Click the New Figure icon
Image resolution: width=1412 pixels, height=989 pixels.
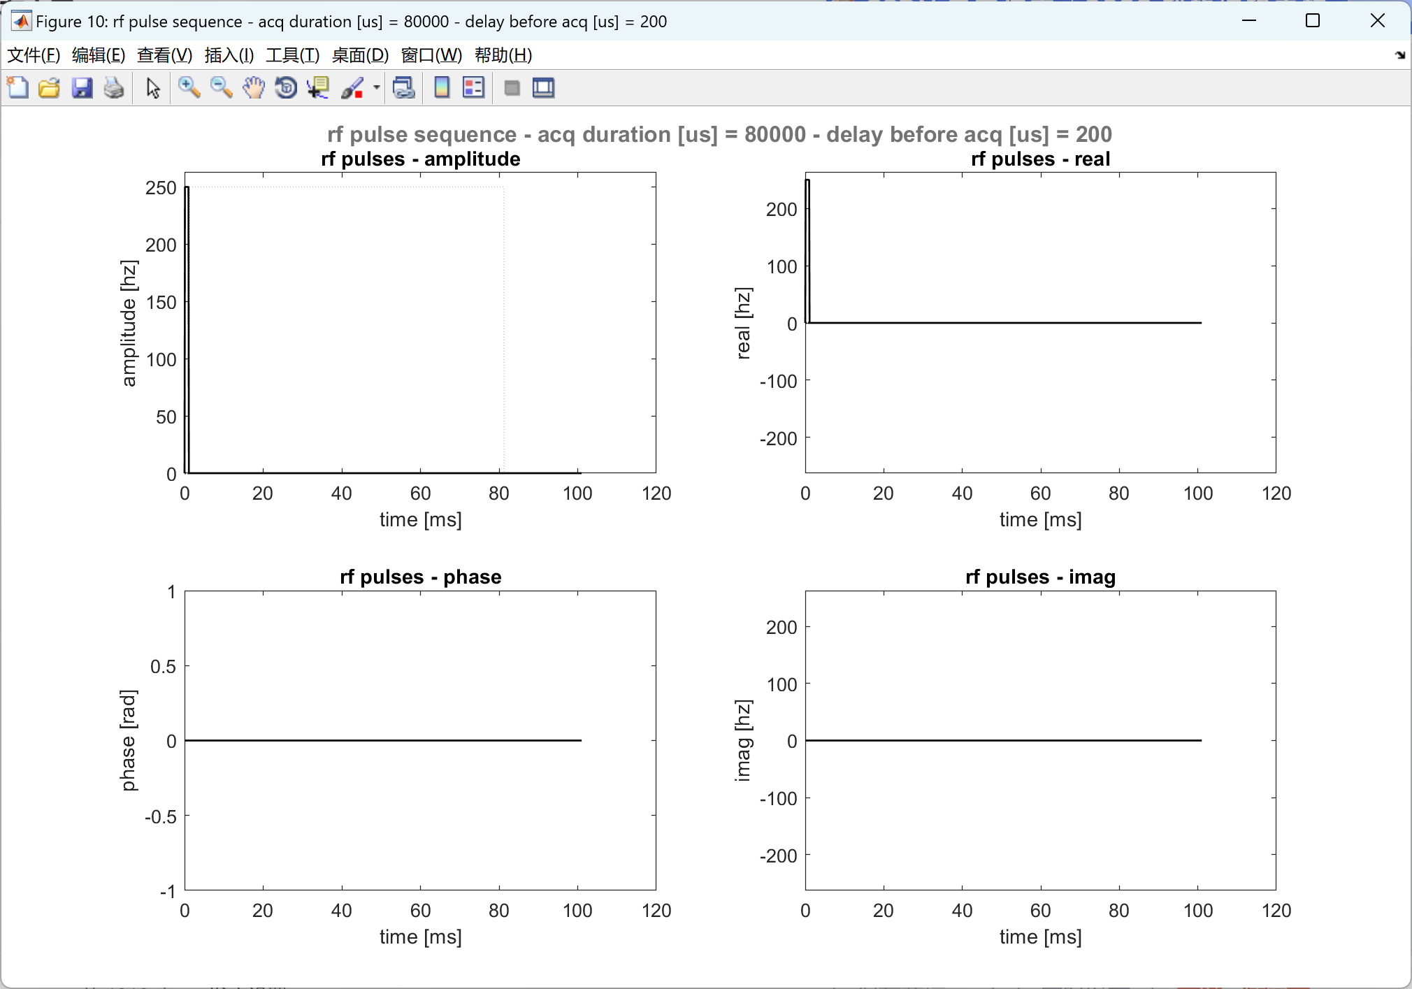(17, 88)
